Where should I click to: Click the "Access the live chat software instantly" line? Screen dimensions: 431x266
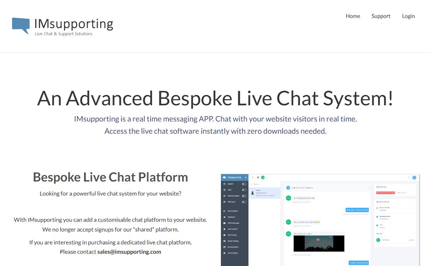(215, 131)
